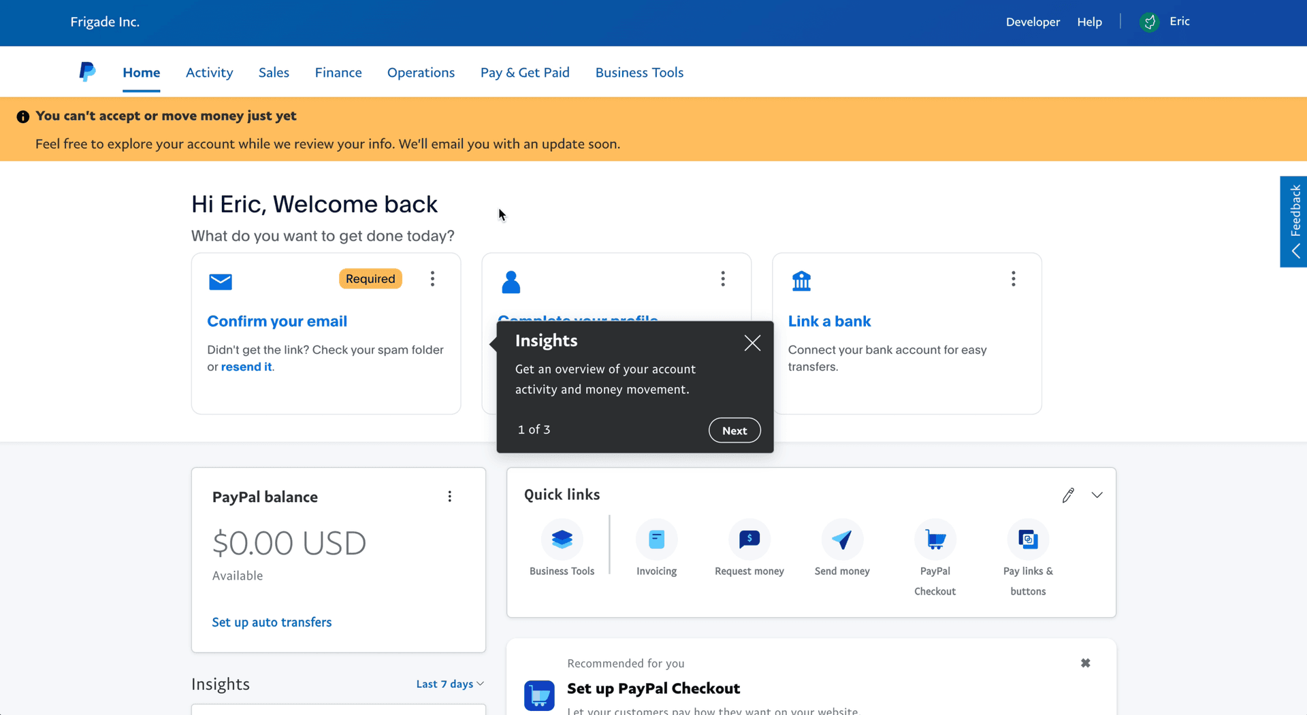Open the Invoicing quick link

(x=656, y=539)
